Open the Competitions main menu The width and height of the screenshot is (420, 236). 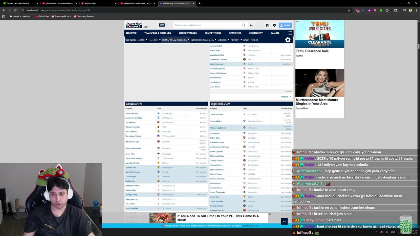pos(213,33)
